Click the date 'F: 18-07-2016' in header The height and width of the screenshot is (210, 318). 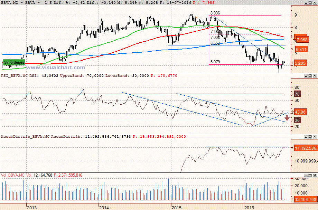[175, 3]
